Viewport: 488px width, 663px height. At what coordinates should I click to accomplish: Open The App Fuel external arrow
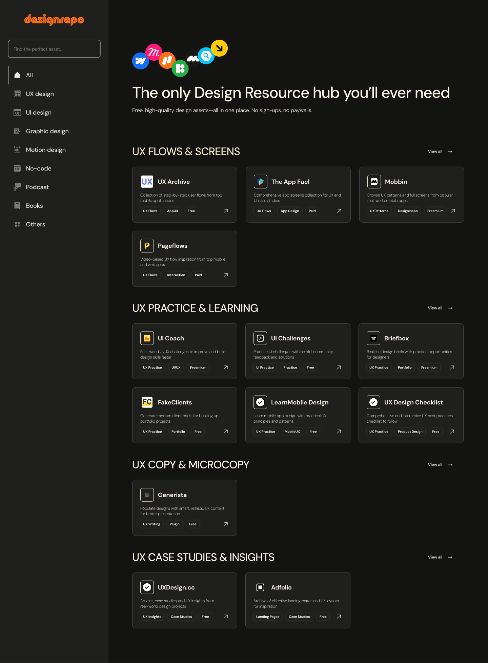(339, 211)
